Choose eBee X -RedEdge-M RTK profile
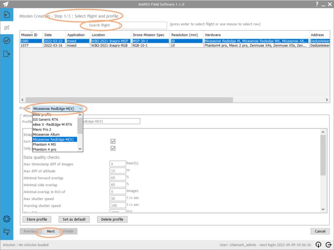 coord(55,124)
